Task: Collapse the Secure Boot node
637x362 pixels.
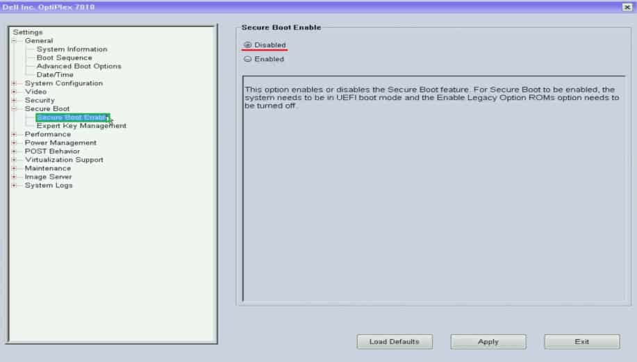Action: 14,109
